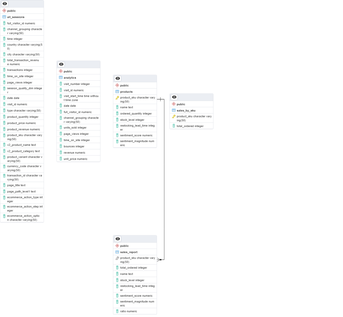Screen dimensions: 343x317
Task: Click the key icon beside product_sku in sales_by_sku
Action: point(174,117)
